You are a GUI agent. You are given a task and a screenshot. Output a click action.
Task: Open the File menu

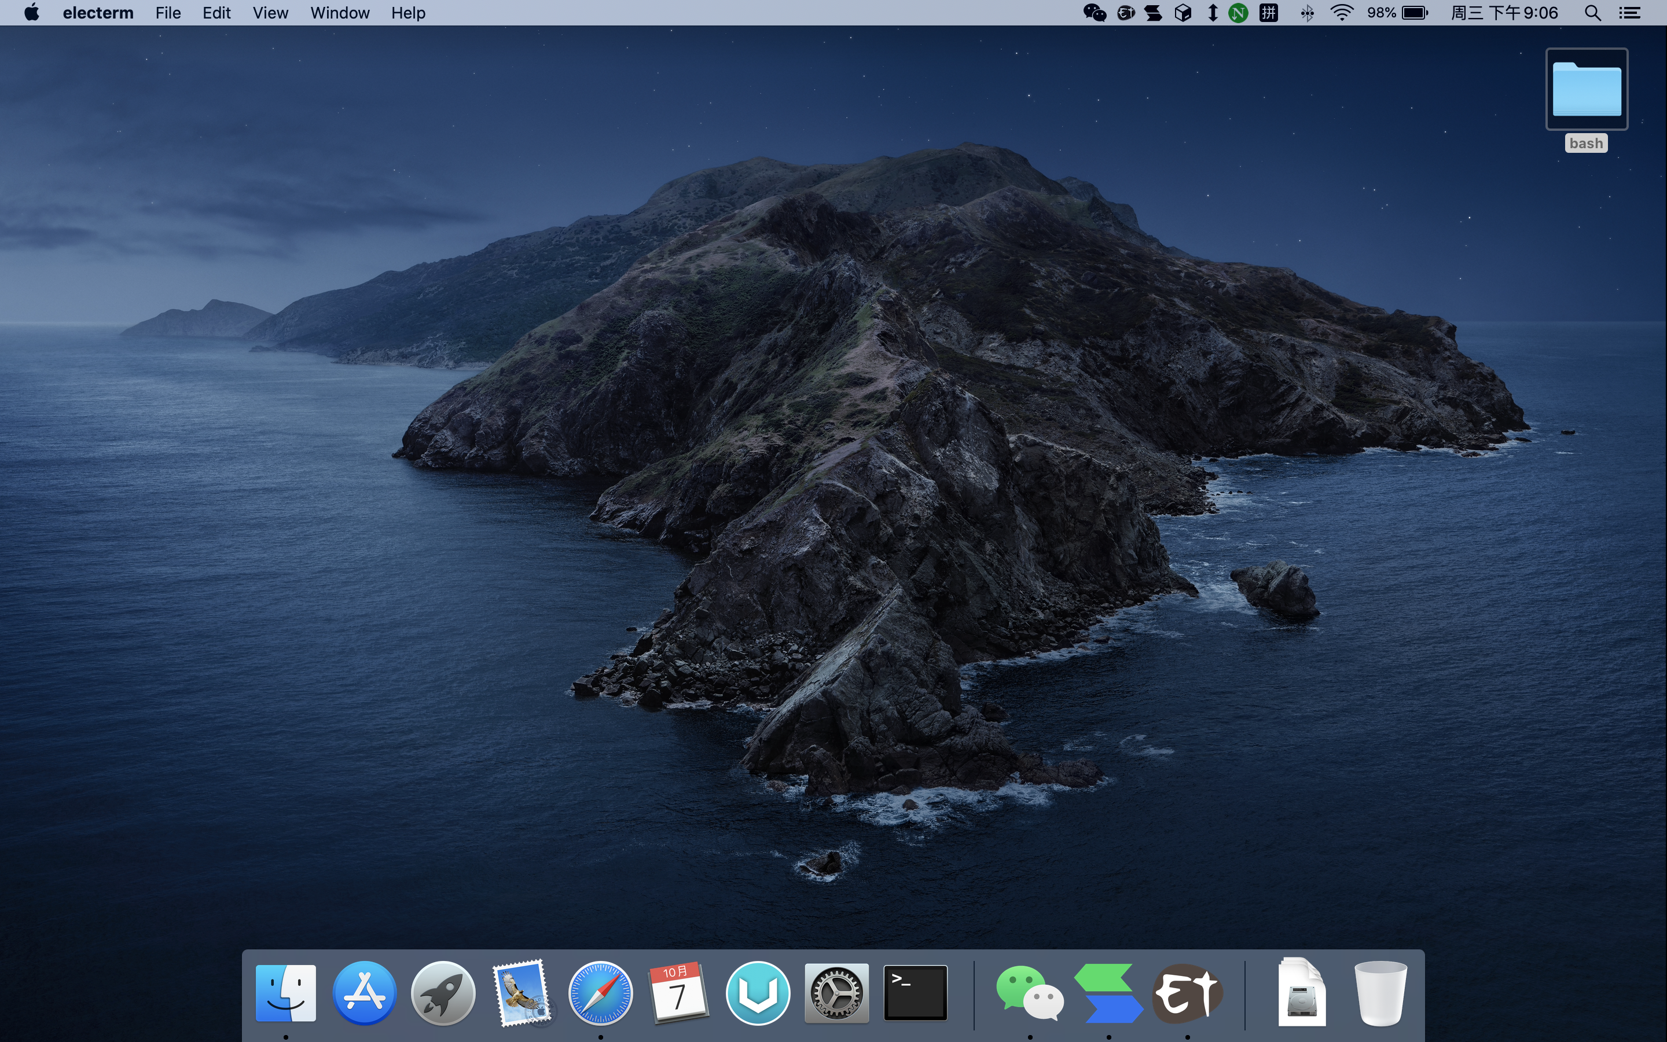click(x=168, y=13)
